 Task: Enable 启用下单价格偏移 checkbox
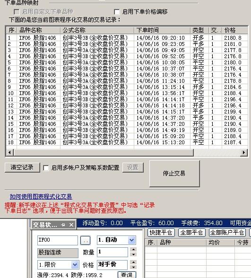[117, 12]
